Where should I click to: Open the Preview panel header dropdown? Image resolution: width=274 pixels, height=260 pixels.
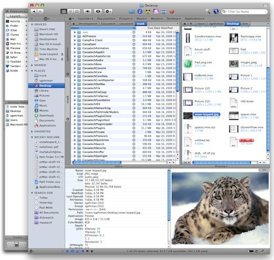221,167
